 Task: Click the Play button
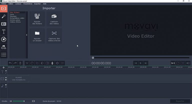click(x=141, y=63)
